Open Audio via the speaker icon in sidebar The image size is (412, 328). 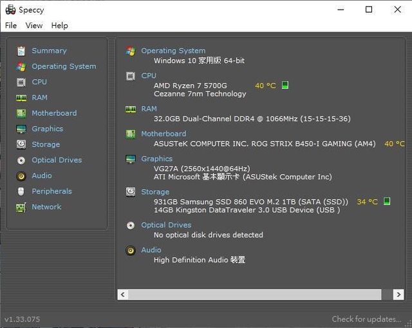coord(21,176)
